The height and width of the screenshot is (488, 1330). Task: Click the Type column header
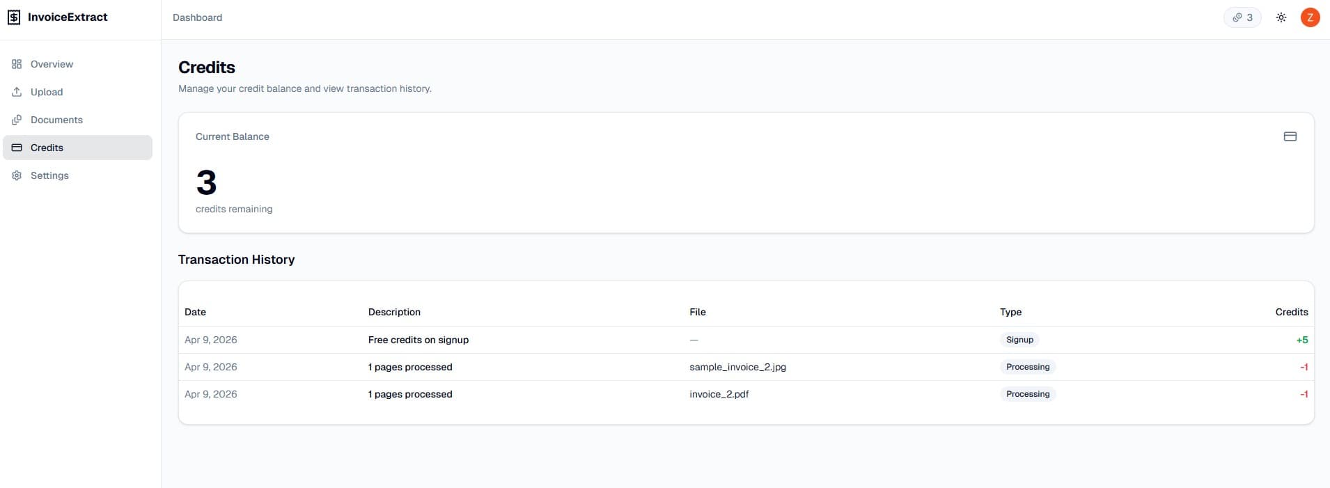tap(1010, 312)
